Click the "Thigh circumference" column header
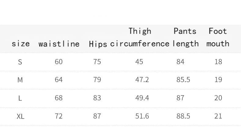 tap(140, 37)
